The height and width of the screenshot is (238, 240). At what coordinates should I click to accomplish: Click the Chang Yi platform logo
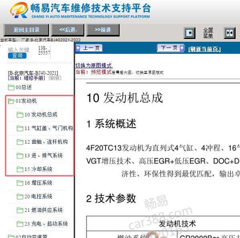point(19,10)
